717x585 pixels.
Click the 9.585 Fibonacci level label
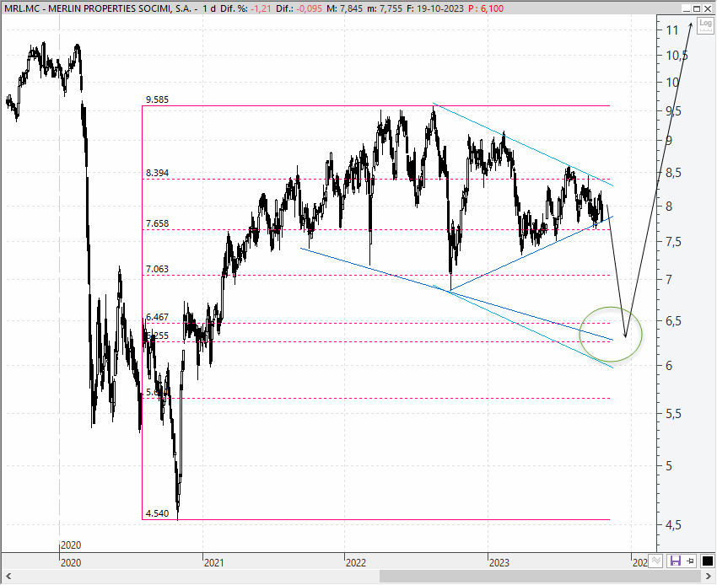(157, 99)
